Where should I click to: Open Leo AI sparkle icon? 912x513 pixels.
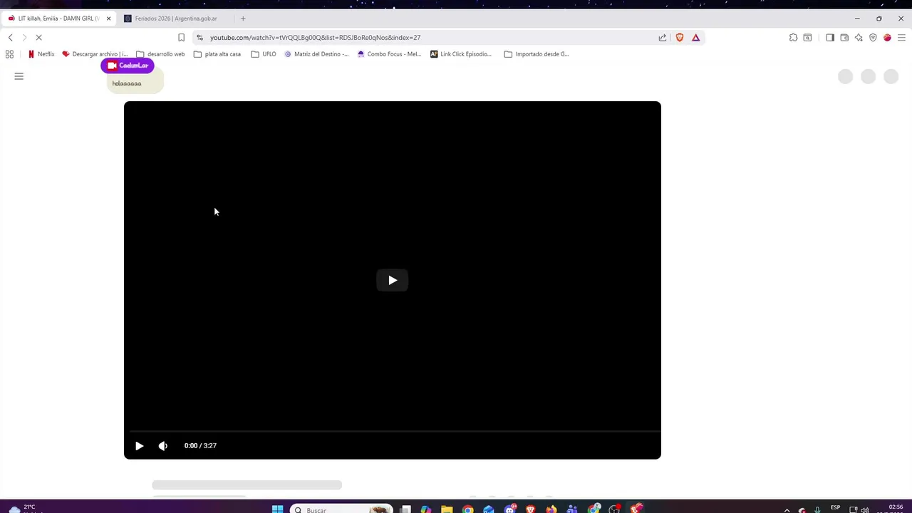pyautogui.click(x=859, y=38)
